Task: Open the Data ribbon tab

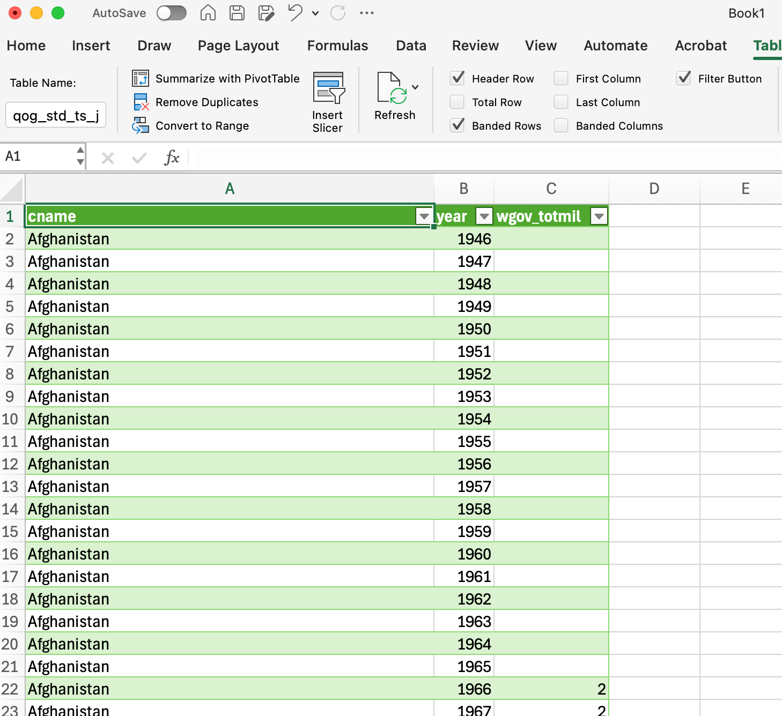Action: click(411, 46)
